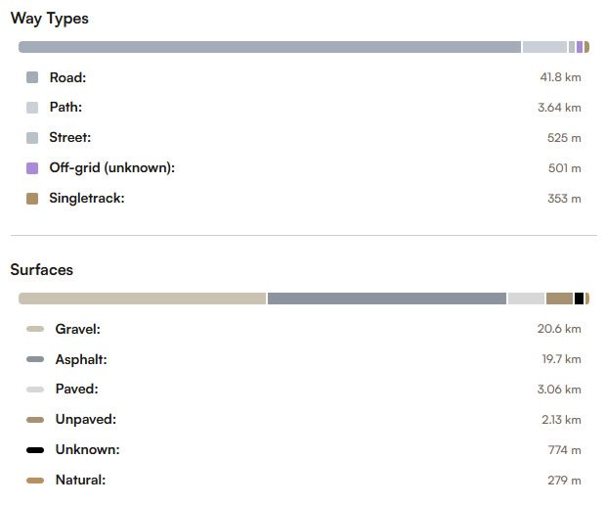Click the Path color swatch
Screen dimensions: 606x505
(32, 108)
